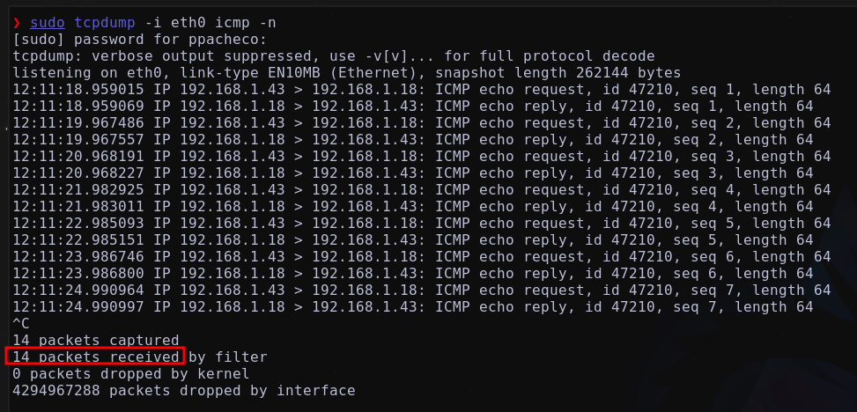Click the red prompt arrow symbol
This screenshot has height=412, width=857.
pos(17,23)
